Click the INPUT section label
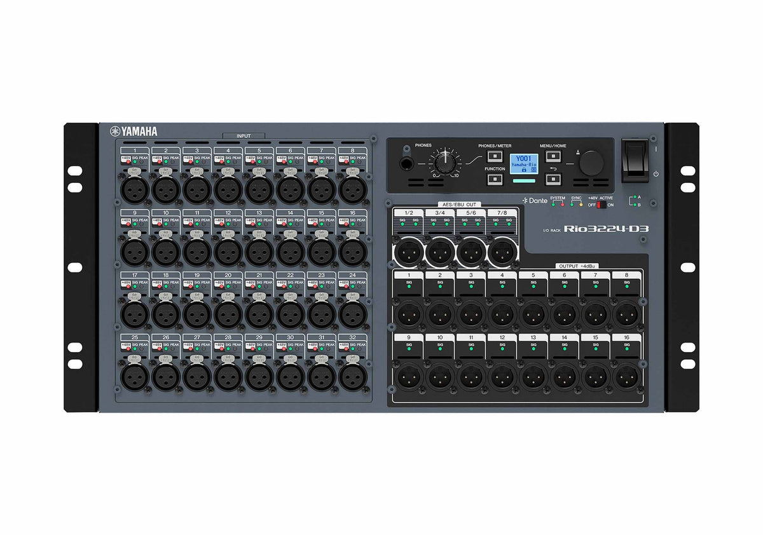 244,136
